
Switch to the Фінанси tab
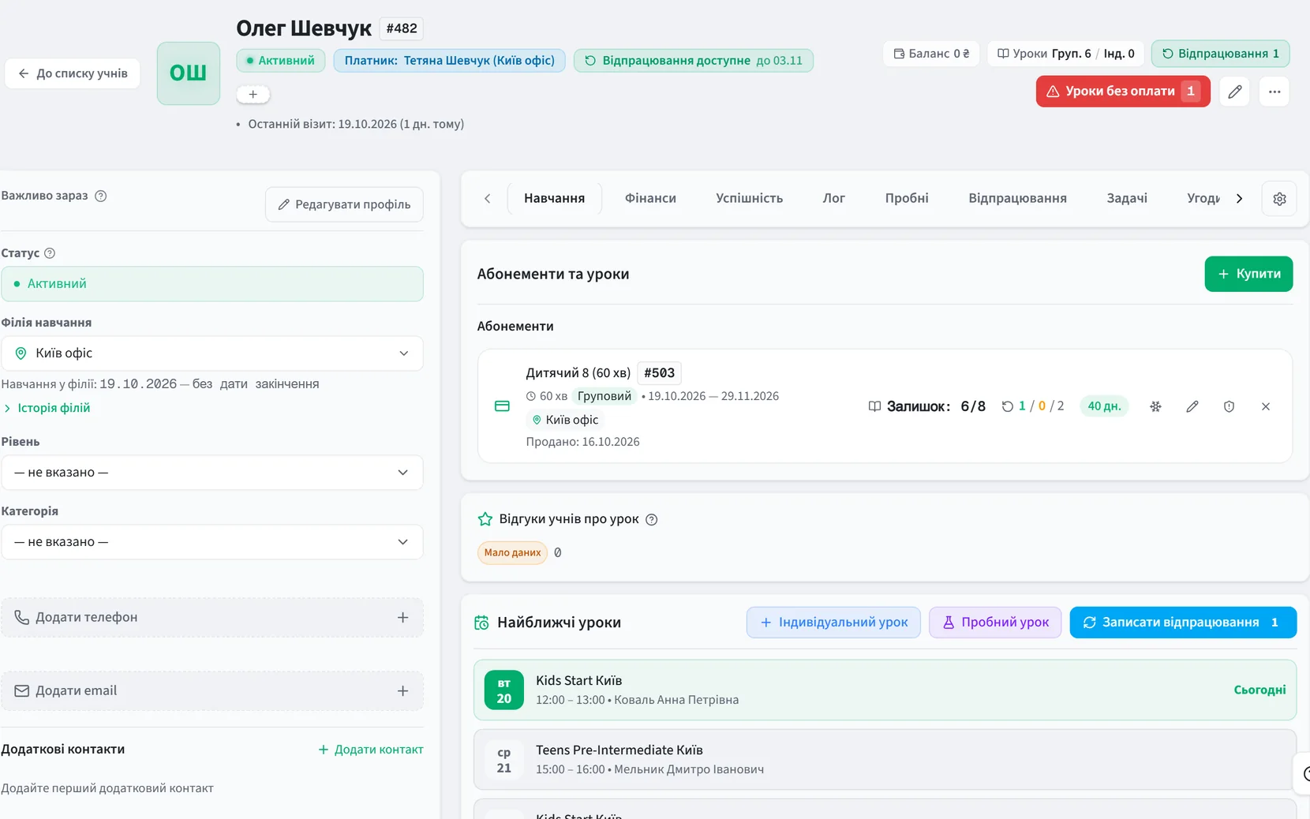[650, 199]
